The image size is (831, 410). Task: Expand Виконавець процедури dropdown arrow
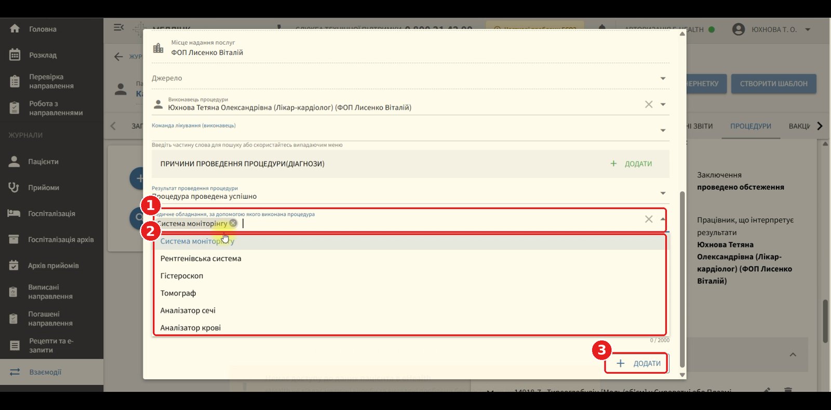pyautogui.click(x=663, y=104)
